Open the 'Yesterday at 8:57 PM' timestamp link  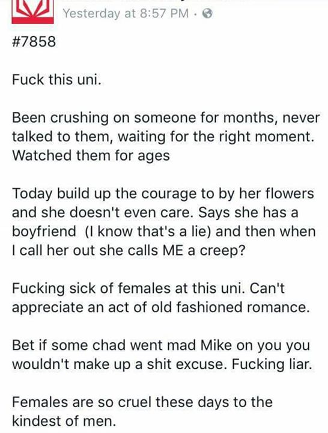point(126,13)
